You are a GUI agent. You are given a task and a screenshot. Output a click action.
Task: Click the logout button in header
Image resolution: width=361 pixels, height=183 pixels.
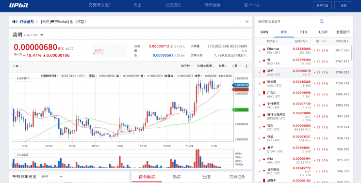344,5
